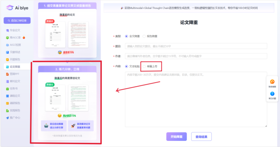Click the orange 联系客服 headset icon

point(272,82)
